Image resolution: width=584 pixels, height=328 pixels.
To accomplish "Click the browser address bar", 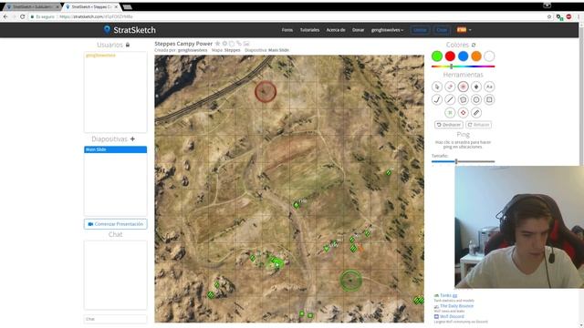I will click(x=287, y=16).
